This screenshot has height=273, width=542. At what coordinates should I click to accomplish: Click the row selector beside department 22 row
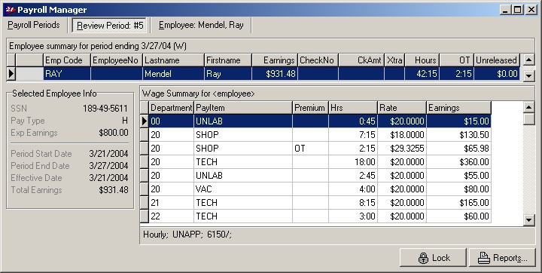click(145, 216)
